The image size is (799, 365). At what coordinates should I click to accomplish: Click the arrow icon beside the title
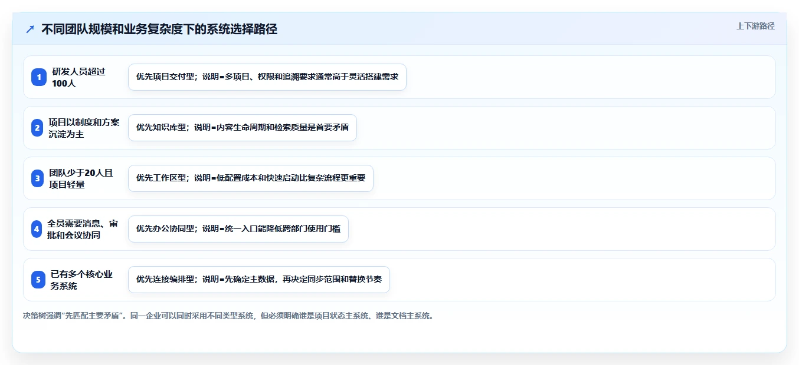[x=30, y=29]
